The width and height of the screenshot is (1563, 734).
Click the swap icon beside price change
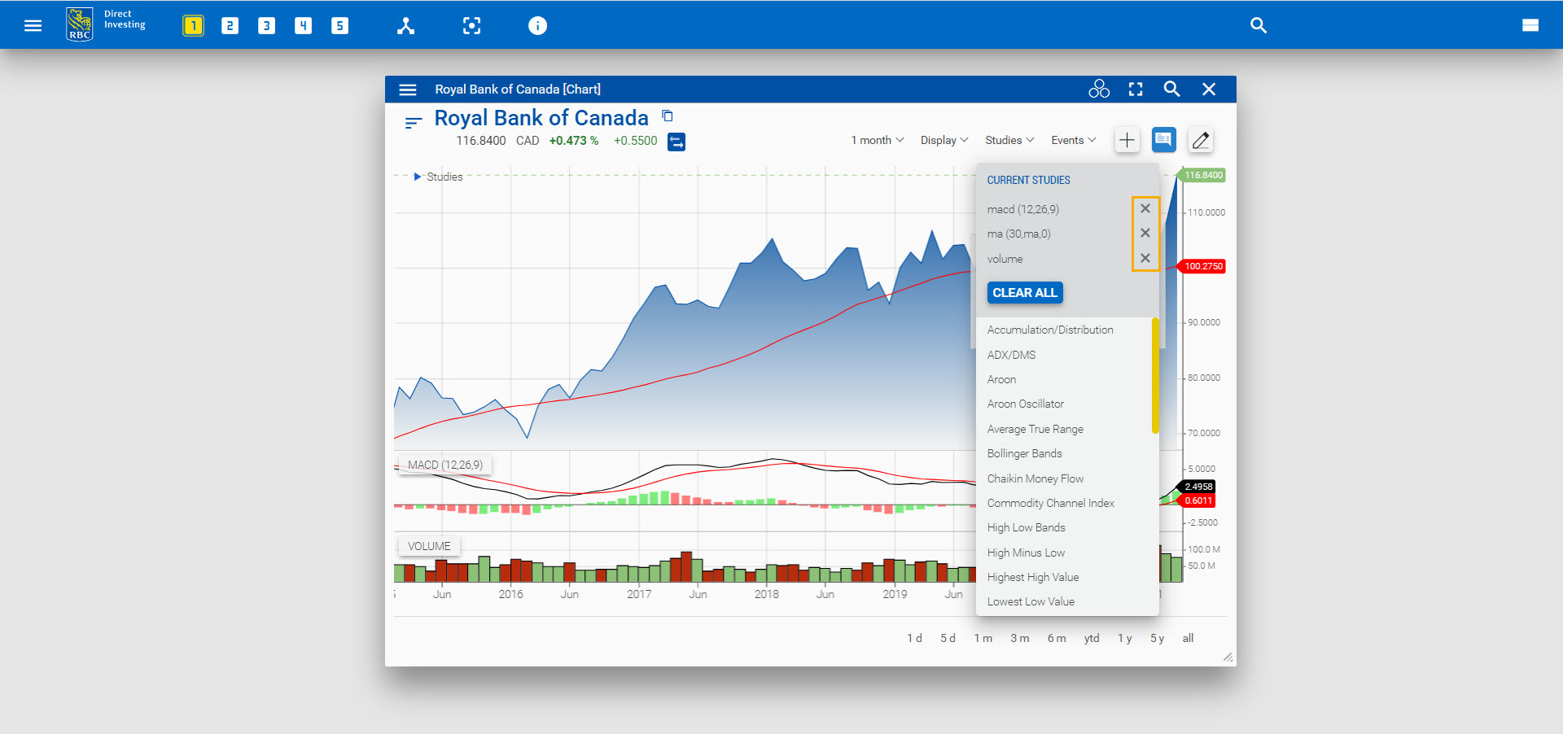(x=676, y=142)
